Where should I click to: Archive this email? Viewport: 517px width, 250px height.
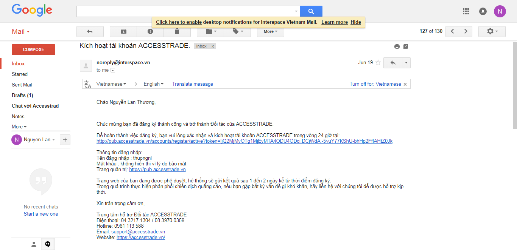(123, 31)
